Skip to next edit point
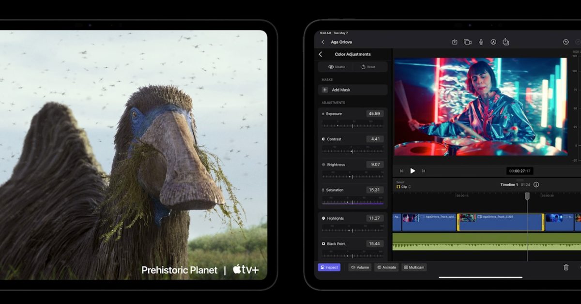The width and height of the screenshot is (581, 304). 424,171
